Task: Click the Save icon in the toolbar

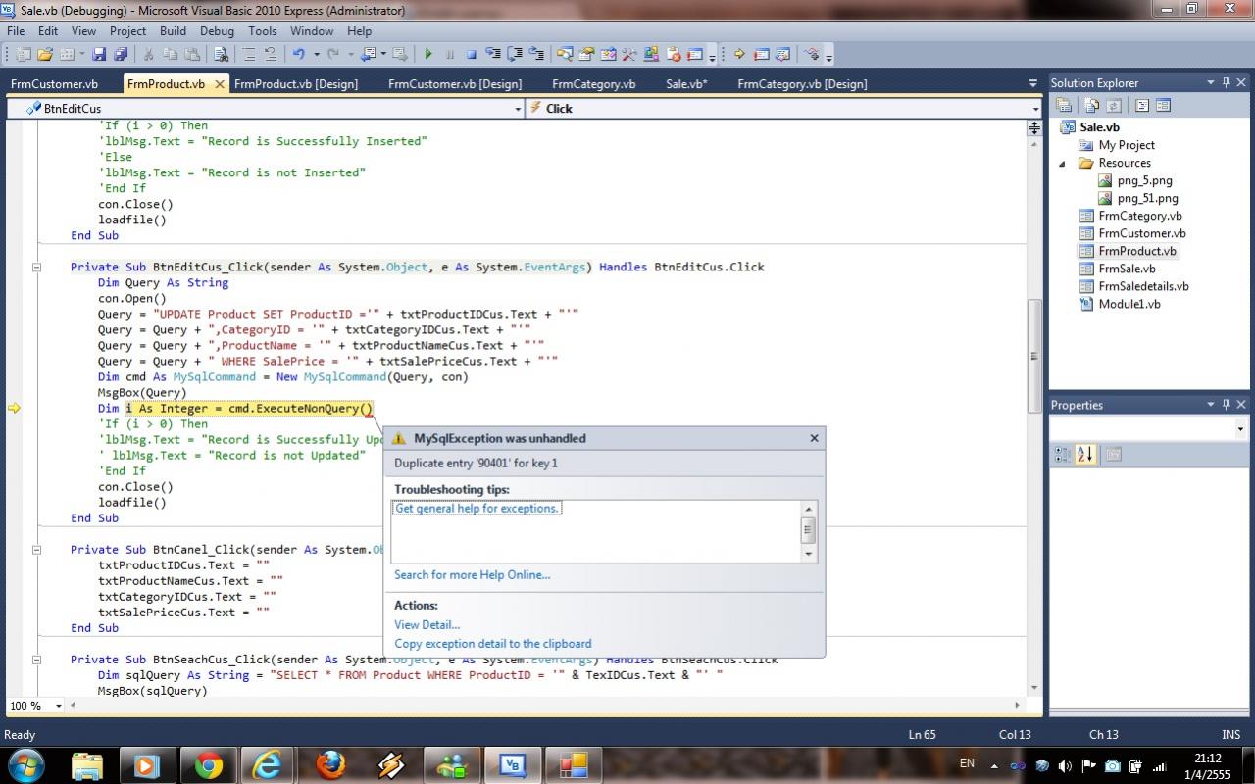Action: 99,54
